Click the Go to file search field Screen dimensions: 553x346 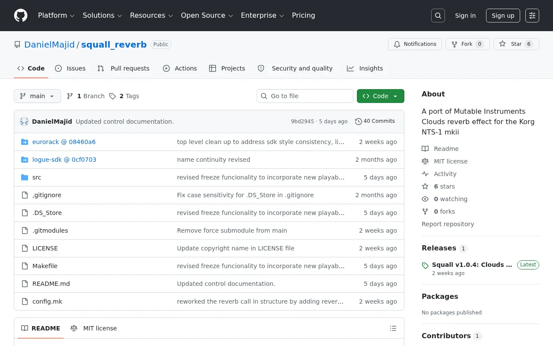click(305, 96)
